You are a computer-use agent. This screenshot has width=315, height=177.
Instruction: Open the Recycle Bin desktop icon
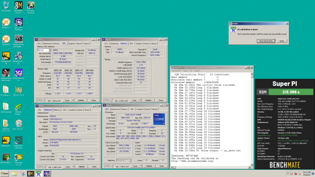point(6,5)
